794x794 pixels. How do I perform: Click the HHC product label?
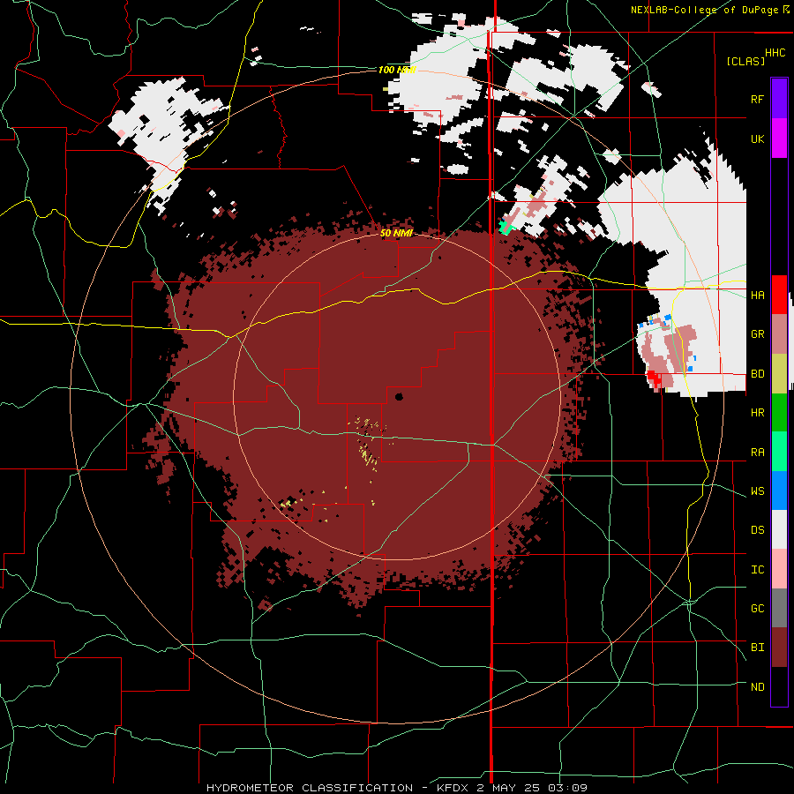tap(775, 53)
